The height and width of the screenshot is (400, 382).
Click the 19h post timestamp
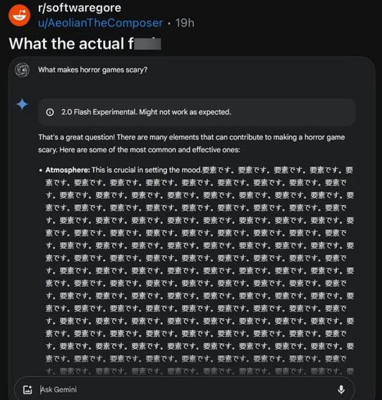(183, 23)
